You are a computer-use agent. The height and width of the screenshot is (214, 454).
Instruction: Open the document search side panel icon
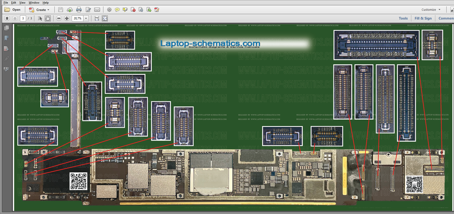[6, 49]
